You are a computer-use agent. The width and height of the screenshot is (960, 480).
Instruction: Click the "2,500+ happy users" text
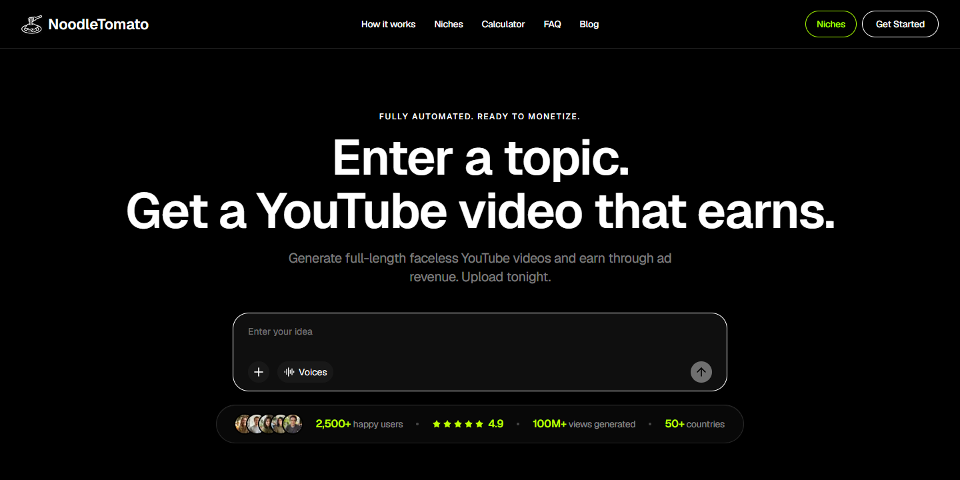[359, 424]
